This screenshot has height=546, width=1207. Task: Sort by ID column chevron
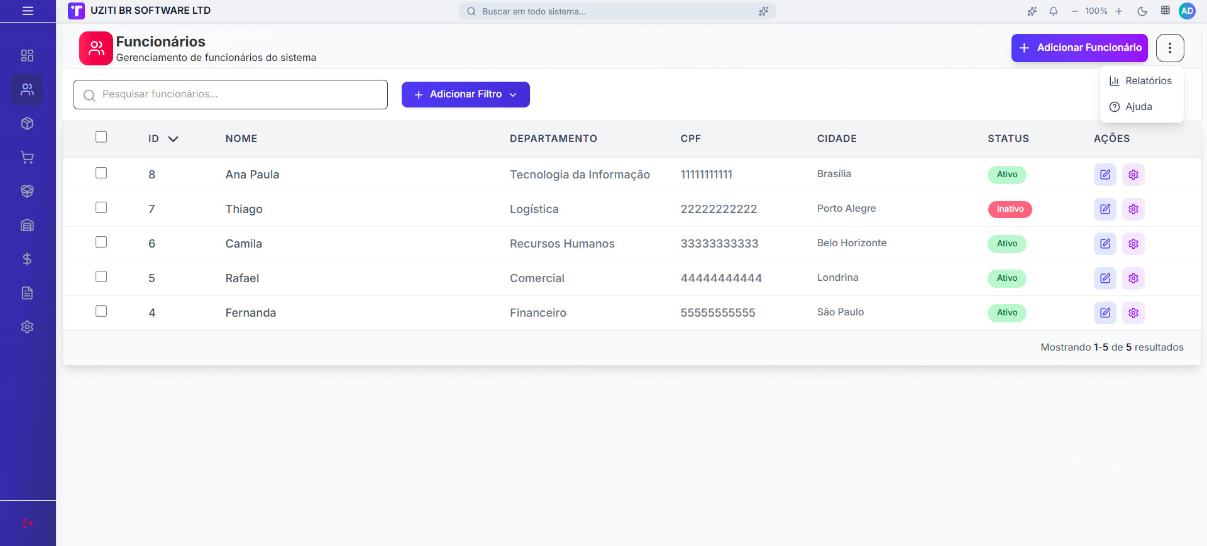pyautogui.click(x=173, y=139)
